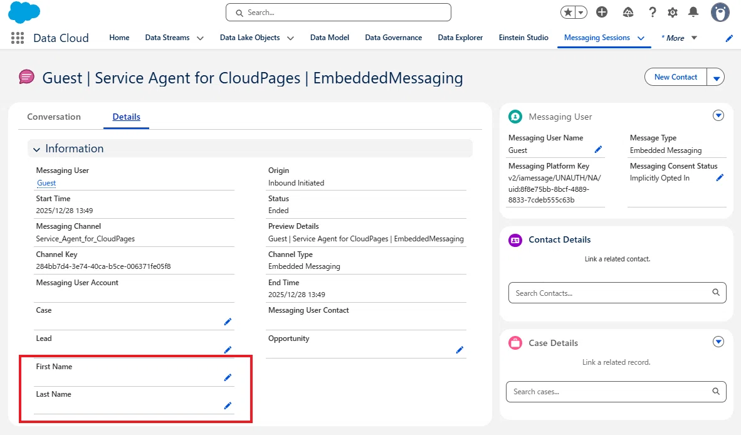The width and height of the screenshot is (741, 435).
Task: Open the More navigation dropdown
Action: click(x=679, y=38)
